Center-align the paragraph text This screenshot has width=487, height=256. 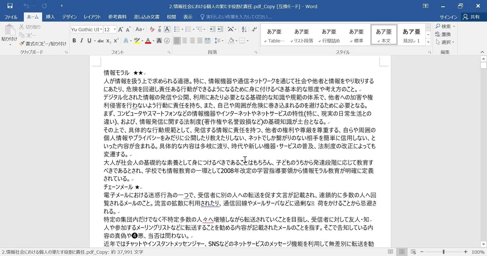(185, 41)
